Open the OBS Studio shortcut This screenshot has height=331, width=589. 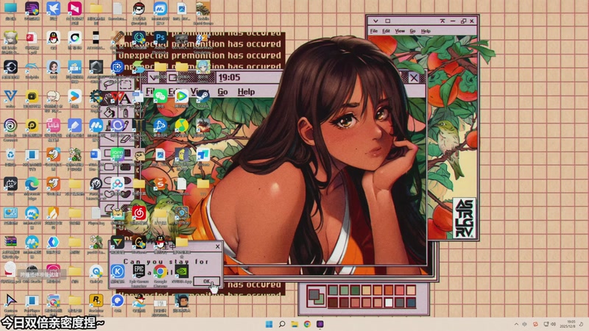point(32,271)
